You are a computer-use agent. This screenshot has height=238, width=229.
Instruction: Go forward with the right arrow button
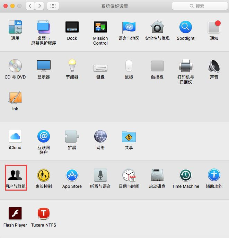point(39,6)
